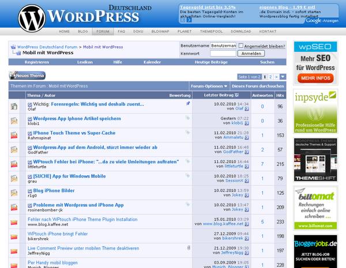346x268 pixels.
Task: Open thread icon for Forenregeln row
Action: 14,106
